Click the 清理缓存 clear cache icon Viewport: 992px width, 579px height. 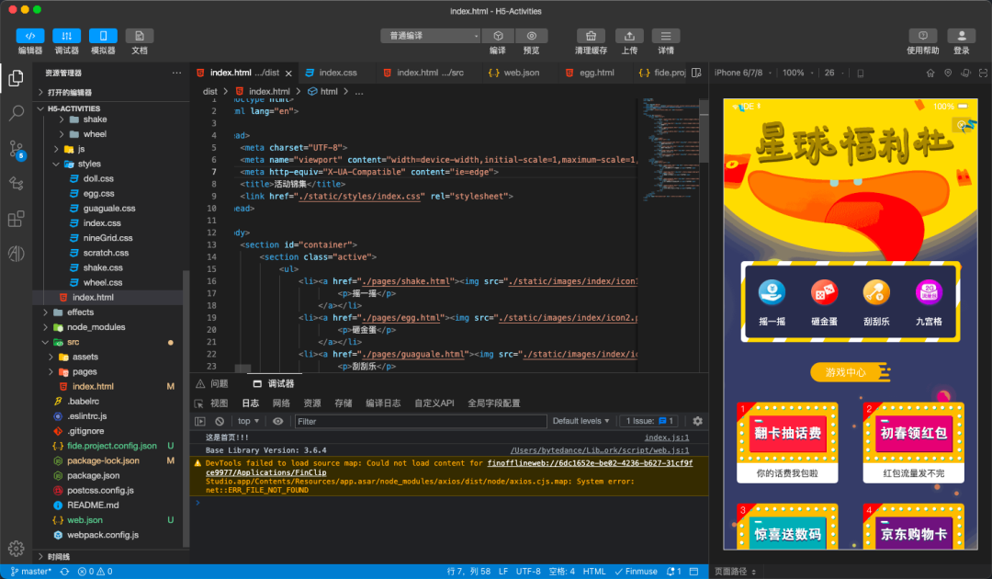(x=591, y=36)
